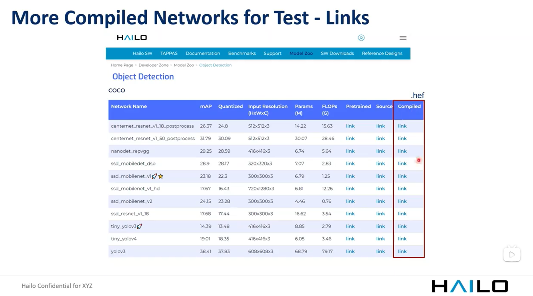
Task: Click the video play button overlay
Action: tap(512, 254)
